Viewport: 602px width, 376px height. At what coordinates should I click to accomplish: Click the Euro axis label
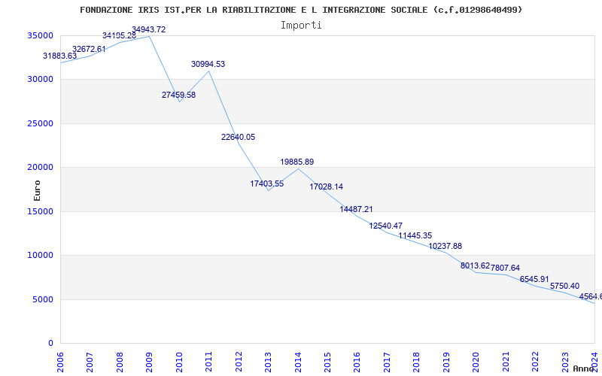pos(37,190)
